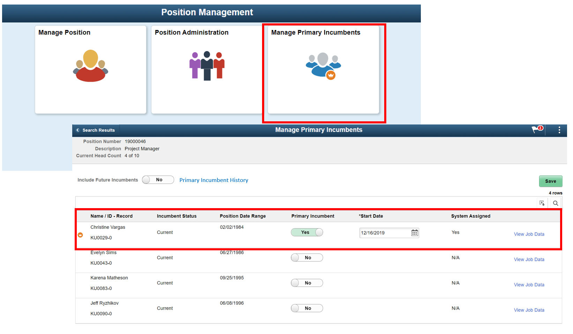
Task: Click the Position Date Range column header
Action: tap(243, 216)
